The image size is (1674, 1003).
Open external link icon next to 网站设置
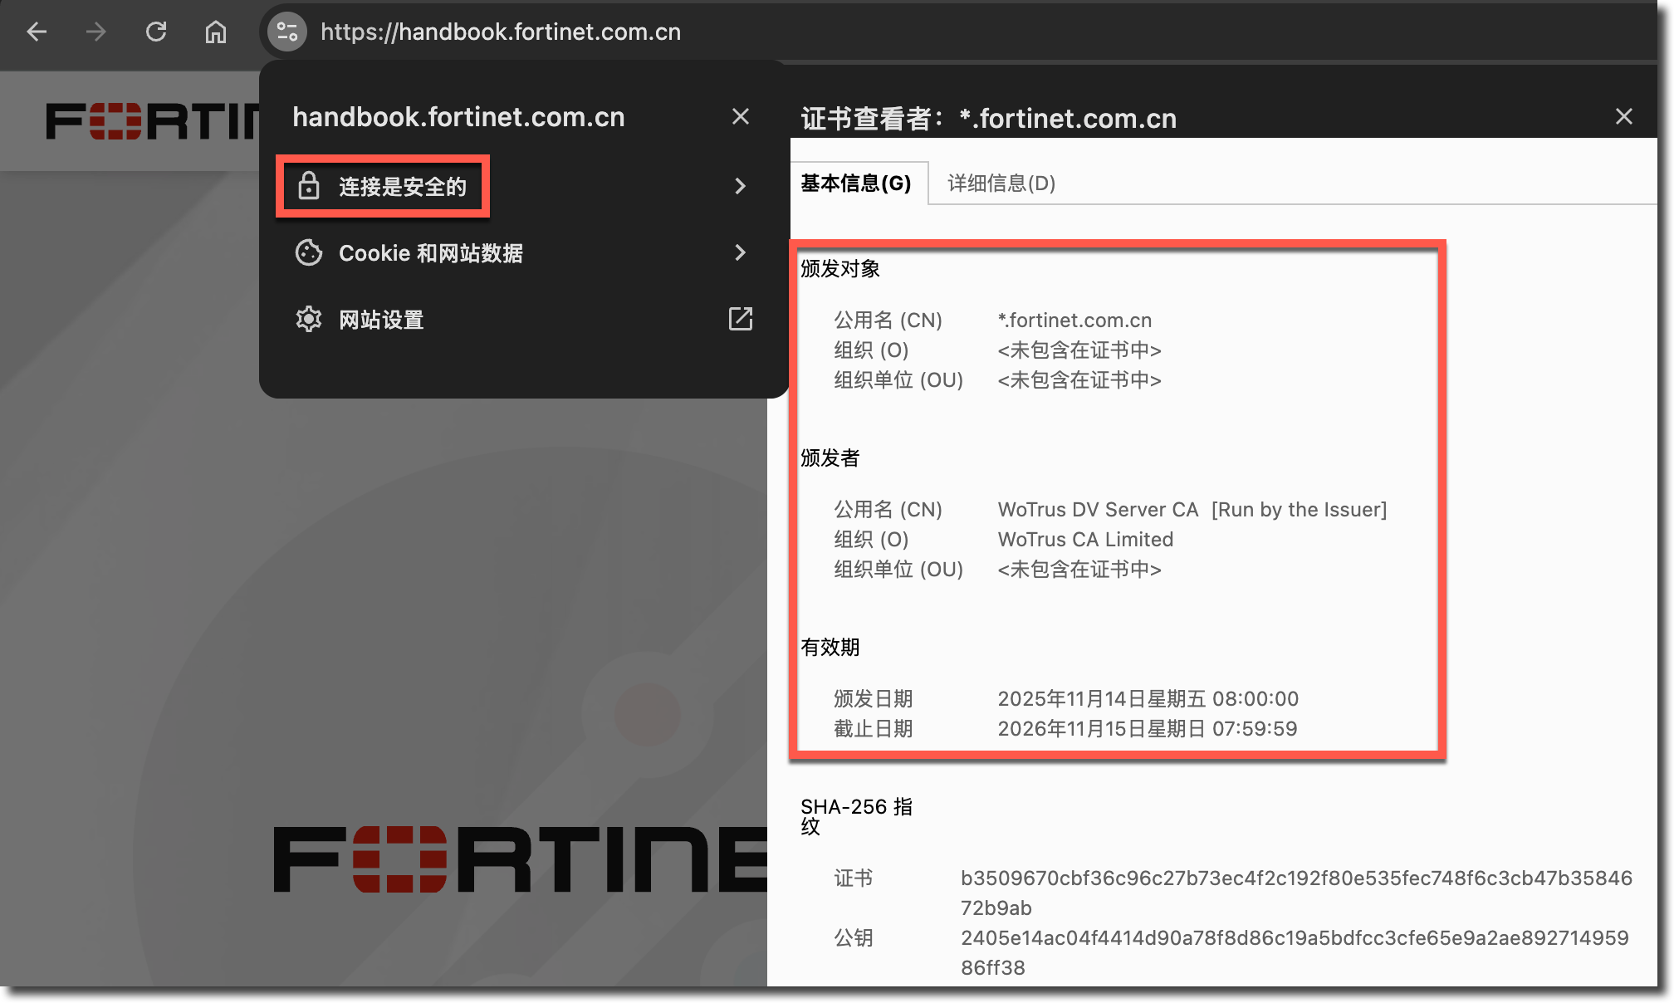point(740,319)
